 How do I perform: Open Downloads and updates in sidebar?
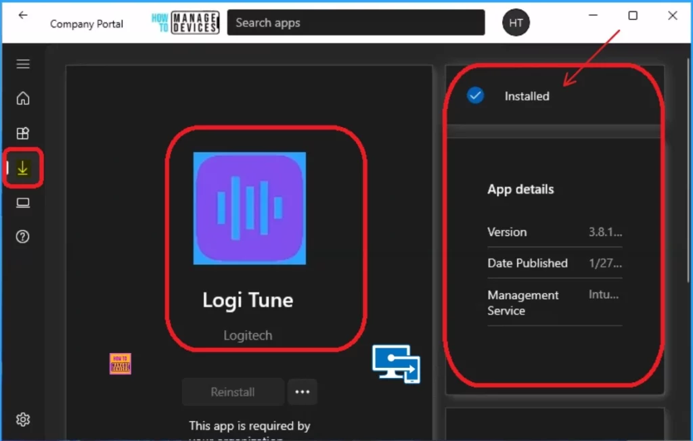coord(22,168)
